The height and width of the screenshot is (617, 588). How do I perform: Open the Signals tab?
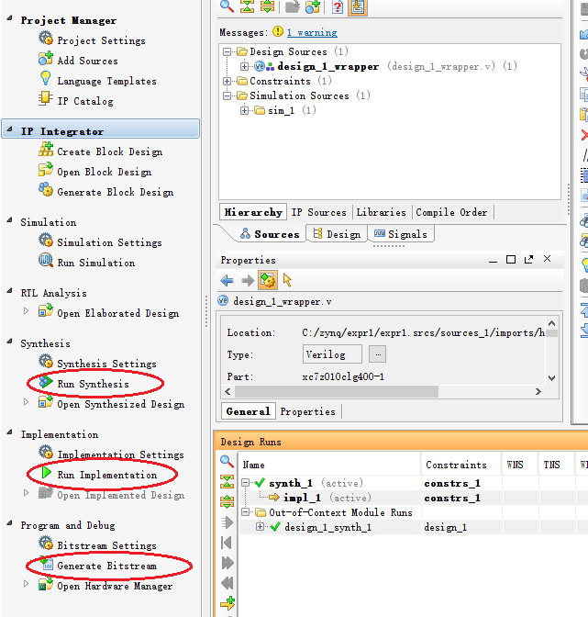tap(400, 234)
